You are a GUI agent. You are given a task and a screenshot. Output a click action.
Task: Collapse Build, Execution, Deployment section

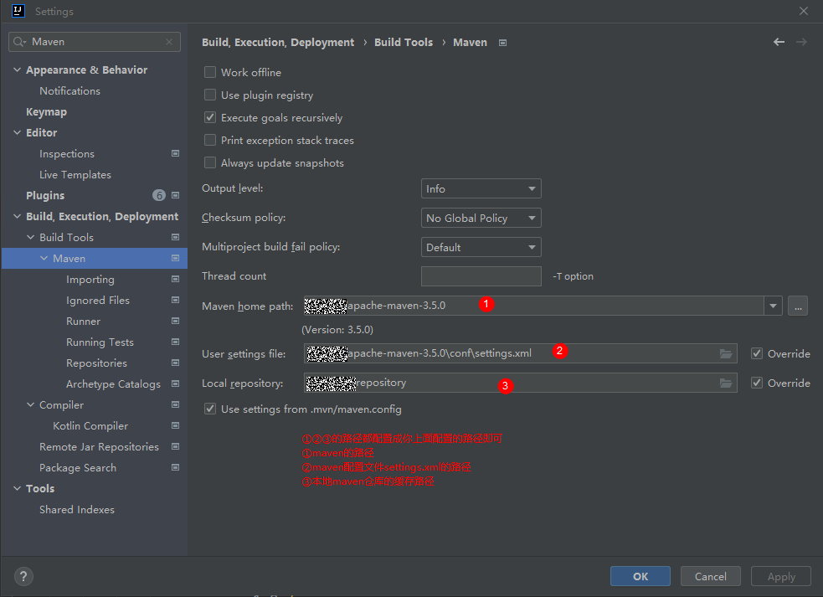click(x=18, y=216)
